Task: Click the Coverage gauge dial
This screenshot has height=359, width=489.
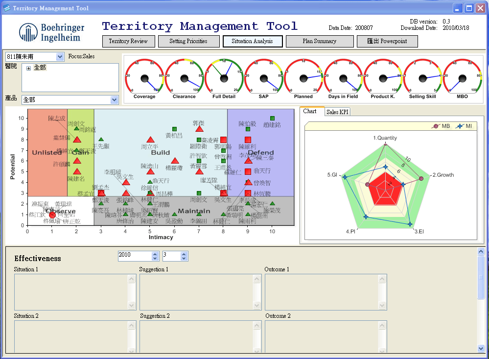Action: [x=144, y=77]
